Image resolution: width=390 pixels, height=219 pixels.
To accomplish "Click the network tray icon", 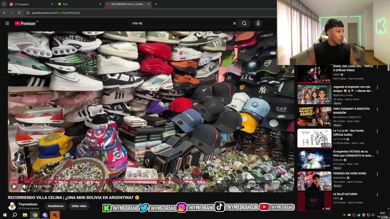I will 369,215.
